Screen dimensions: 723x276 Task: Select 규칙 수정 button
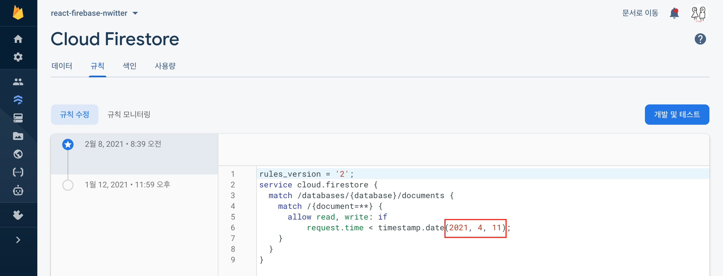coord(75,115)
